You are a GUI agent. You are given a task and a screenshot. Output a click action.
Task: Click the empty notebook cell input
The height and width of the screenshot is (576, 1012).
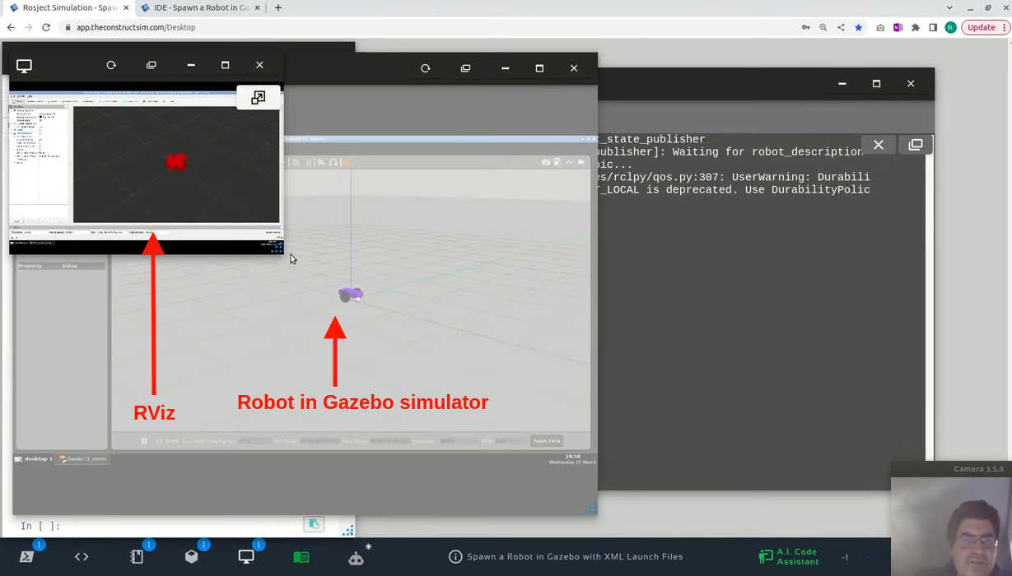[165, 526]
